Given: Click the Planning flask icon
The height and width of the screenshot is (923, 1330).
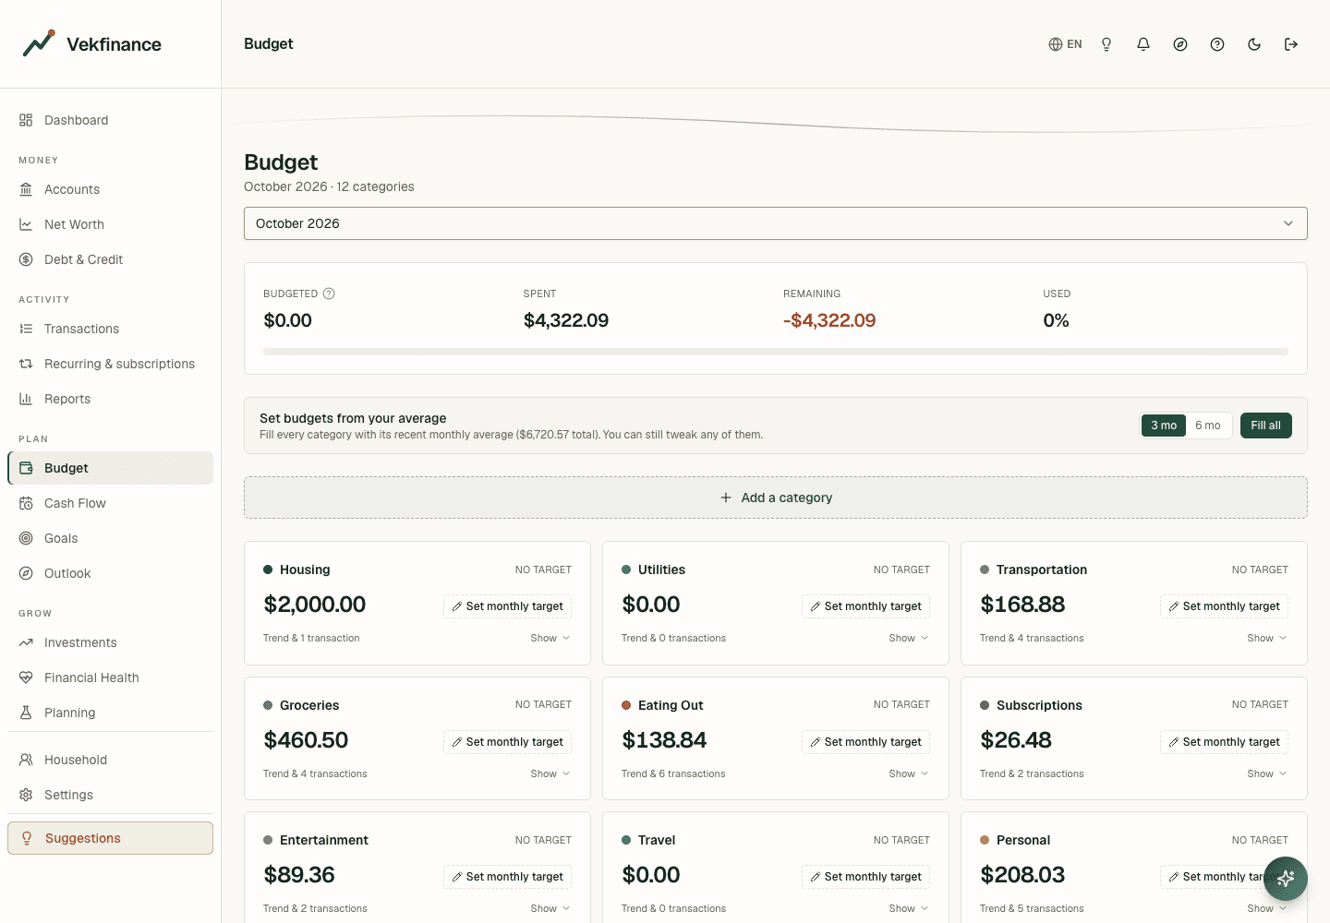Looking at the screenshot, I should tap(26, 713).
